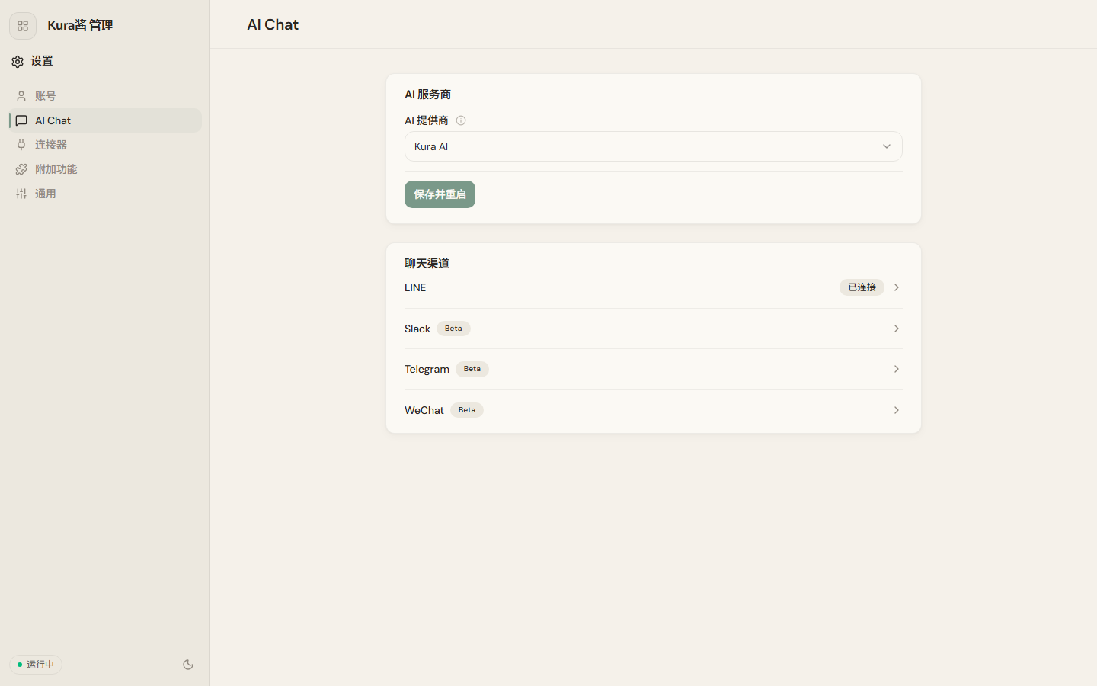1097x686 pixels.
Task: Click the AI 服务商 section title
Action: point(427,95)
